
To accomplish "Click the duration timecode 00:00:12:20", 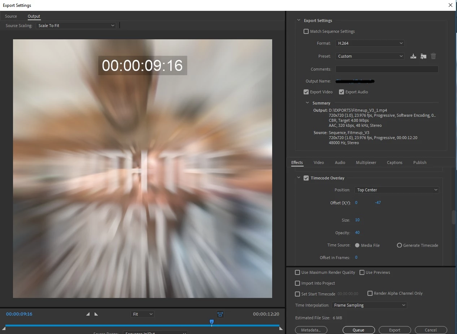I will coord(266,314).
